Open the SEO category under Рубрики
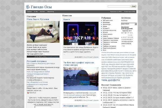The height and width of the screenshot is (108, 162). [108, 21]
